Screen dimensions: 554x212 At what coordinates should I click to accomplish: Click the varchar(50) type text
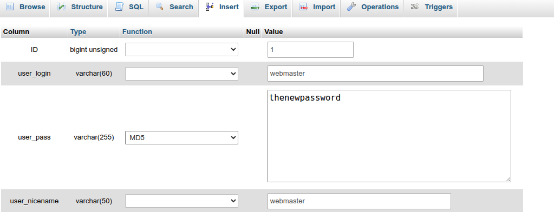tap(94, 201)
